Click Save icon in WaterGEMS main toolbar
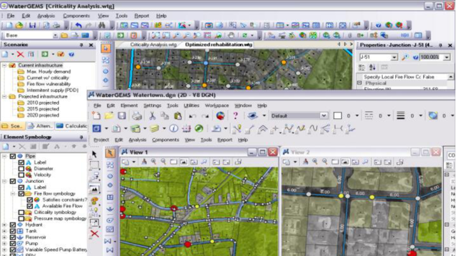The image size is (456, 256). point(32,25)
